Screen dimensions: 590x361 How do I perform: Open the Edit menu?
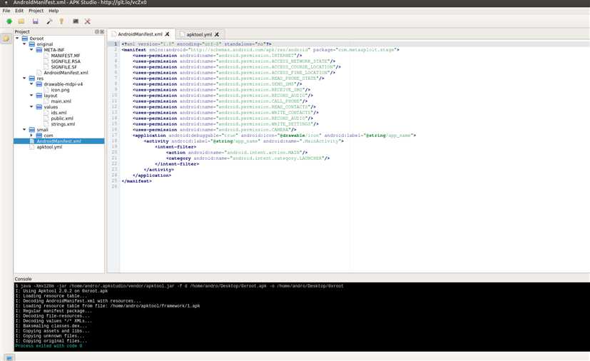click(x=19, y=11)
